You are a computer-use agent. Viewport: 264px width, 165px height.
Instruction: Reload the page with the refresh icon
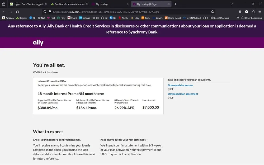point(17,12)
